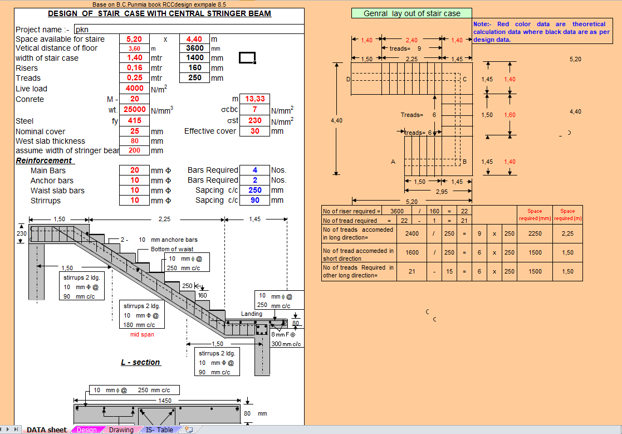Select the Main Bars Required cell showing 4

tap(254, 170)
